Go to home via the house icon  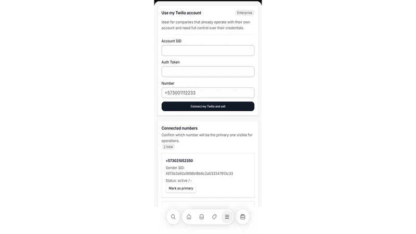pos(189,217)
